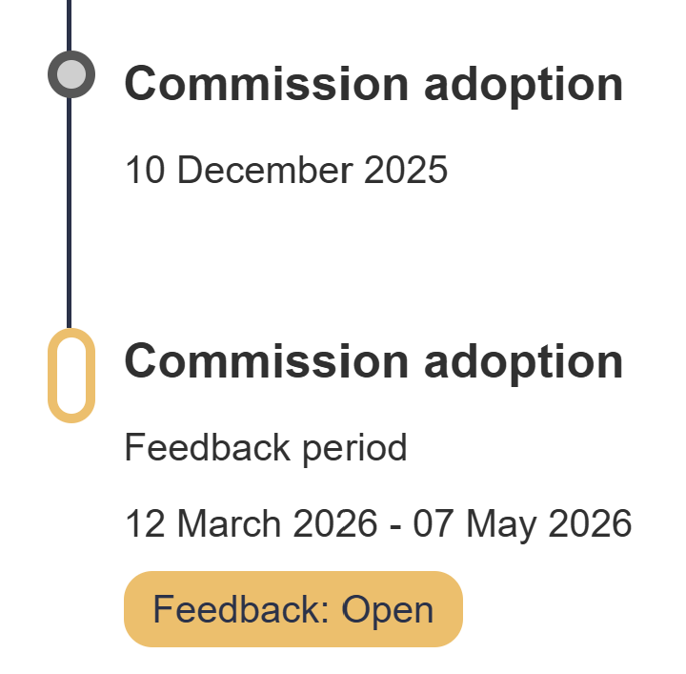Click the 10 December 2025 date
686x674 pixels.
(286, 171)
